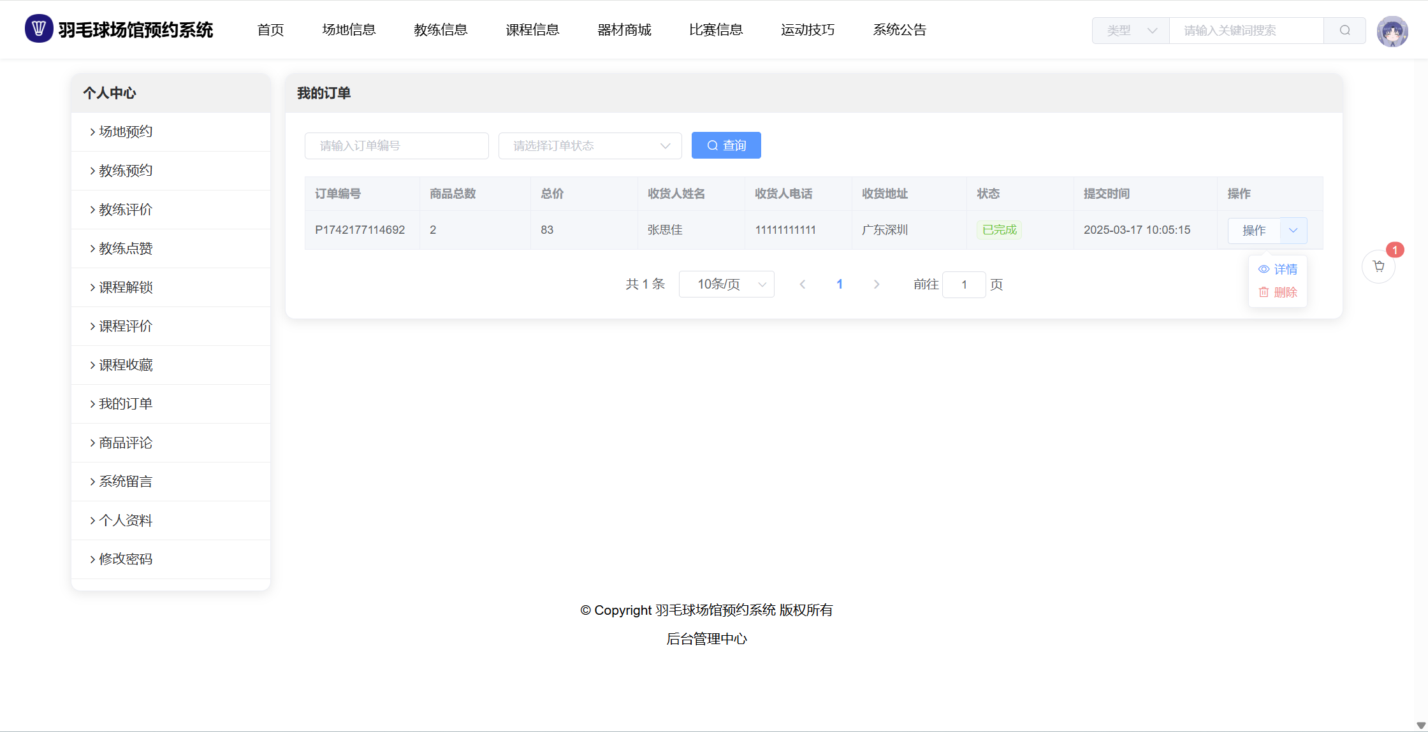The image size is (1428, 732).
Task: Open 场地信息 in top navigation
Action: [x=349, y=30]
